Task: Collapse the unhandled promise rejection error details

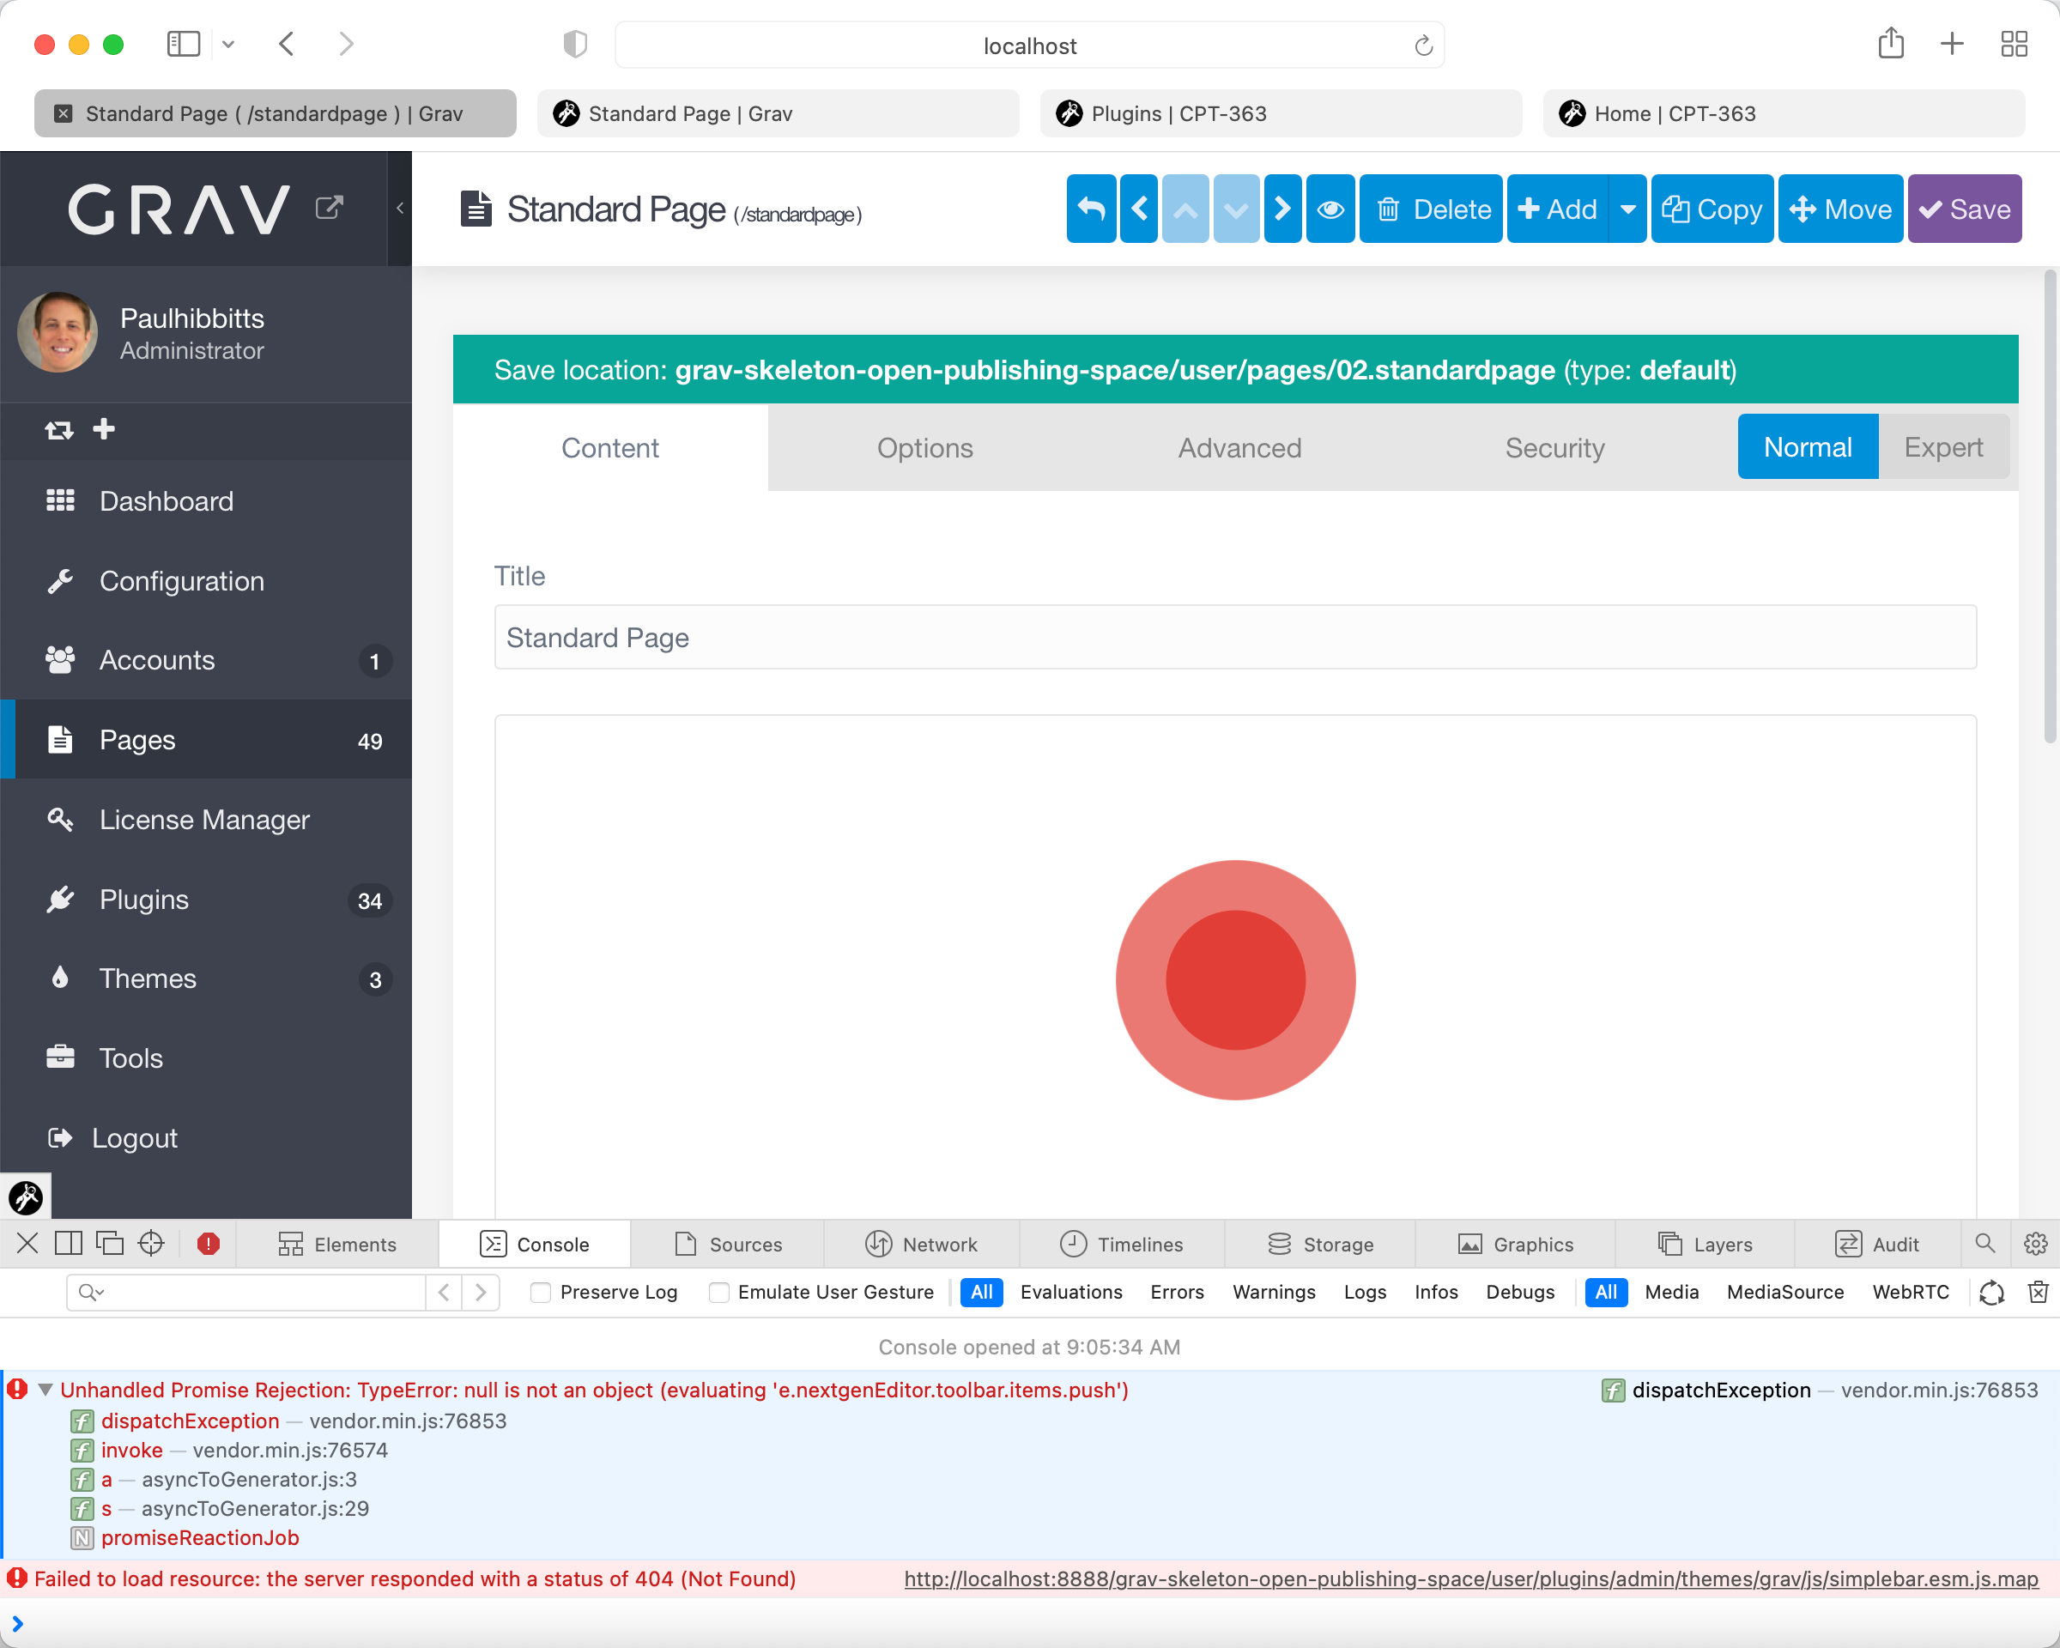Action: [x=44, y=1391]
